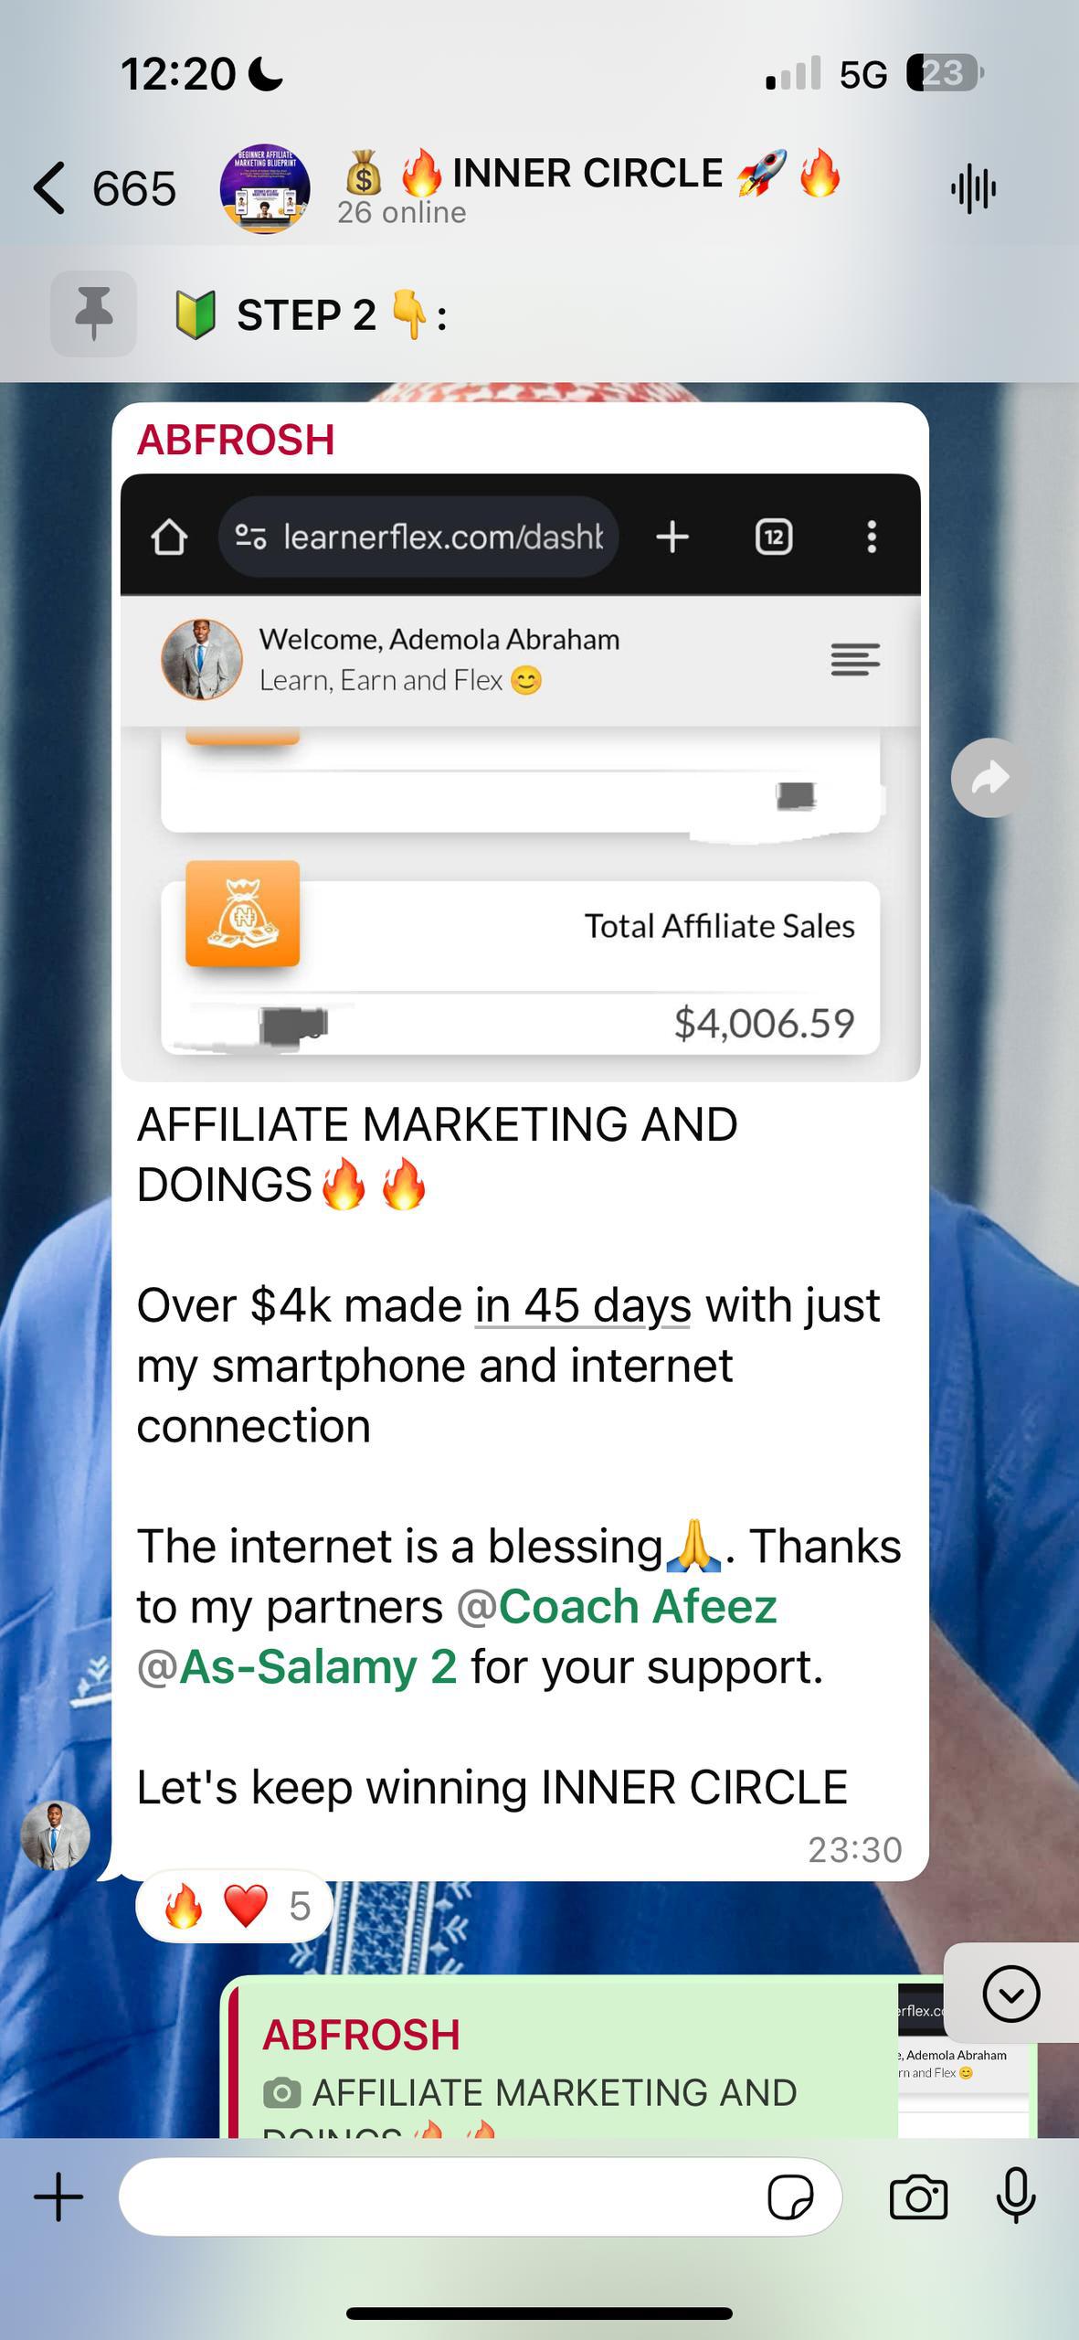
Task: Tap the scroll-to-bottom chevron button
Action: (x=1011, y=1993)
